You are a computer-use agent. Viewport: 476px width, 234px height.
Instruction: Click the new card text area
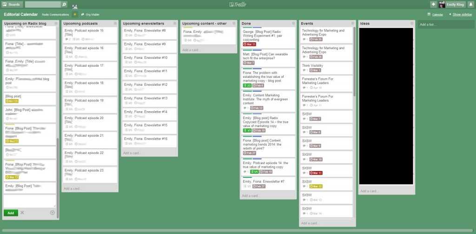pyautogui.click(x=30, y=201)
